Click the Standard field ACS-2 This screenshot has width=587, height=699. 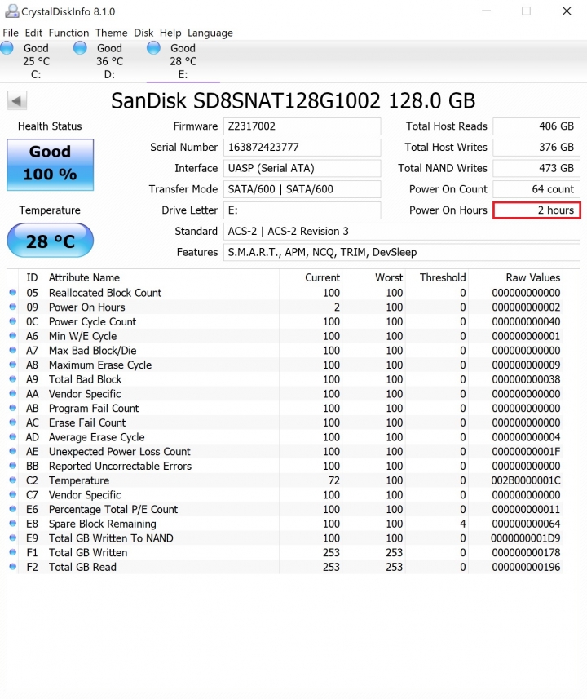[402, 231]
